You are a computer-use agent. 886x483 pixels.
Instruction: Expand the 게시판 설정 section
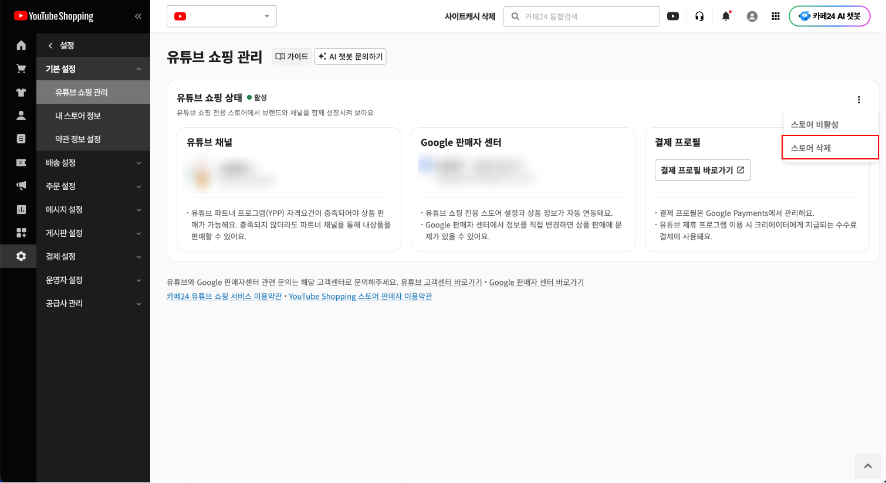click(x=93, y=233)
